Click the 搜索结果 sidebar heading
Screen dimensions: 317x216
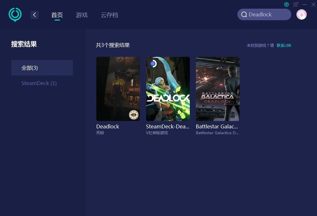coord(24,44)
